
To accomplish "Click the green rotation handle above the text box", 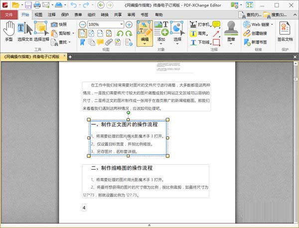I will point(128,113).
